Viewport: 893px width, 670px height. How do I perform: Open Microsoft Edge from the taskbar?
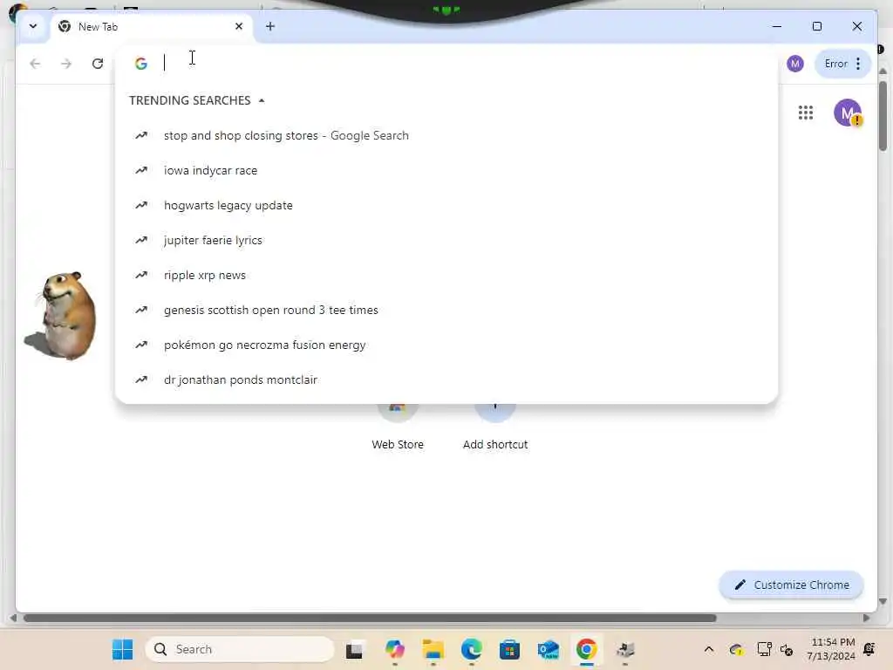(472, 649)
